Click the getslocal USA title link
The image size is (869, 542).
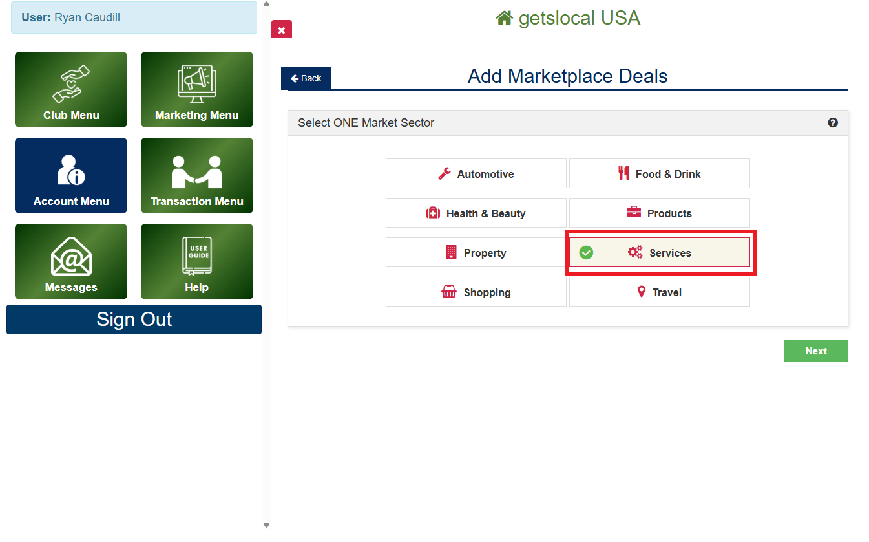[x=579, y=17]
